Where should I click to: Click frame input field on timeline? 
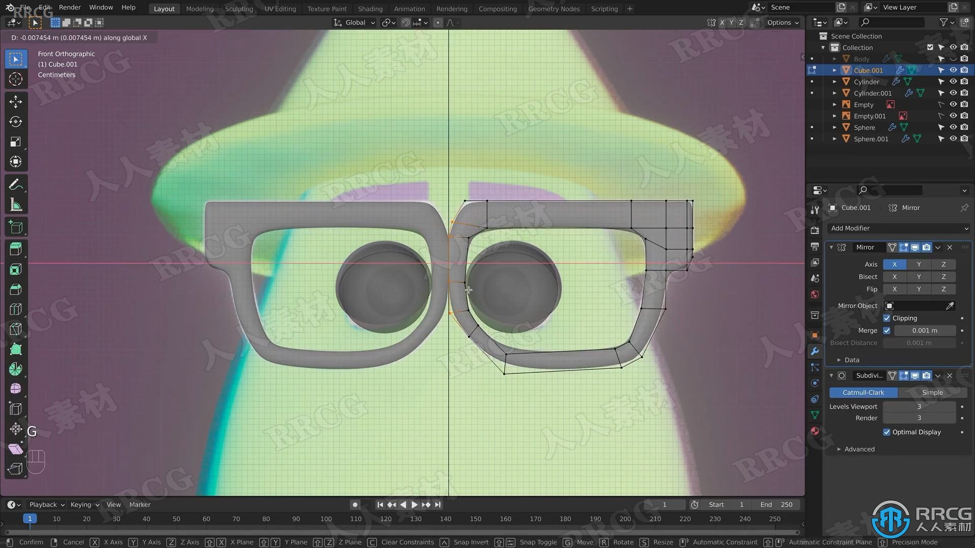664,504
